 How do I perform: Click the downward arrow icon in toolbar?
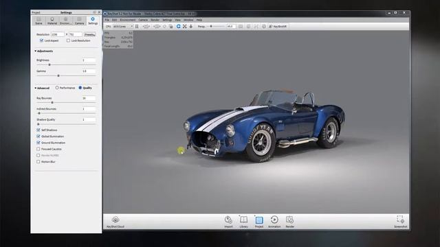pos(191,26)
